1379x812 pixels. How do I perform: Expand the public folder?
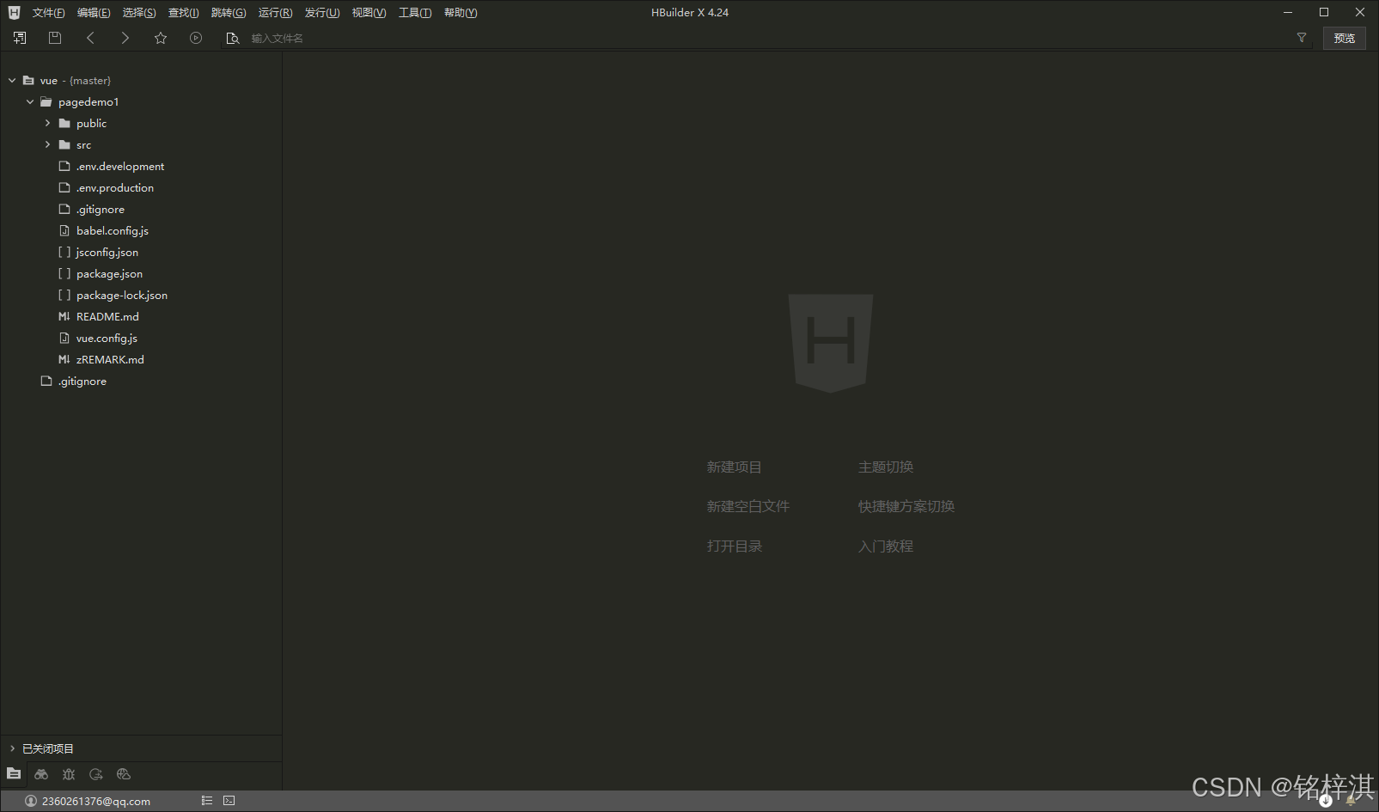(x=47, y=124)
